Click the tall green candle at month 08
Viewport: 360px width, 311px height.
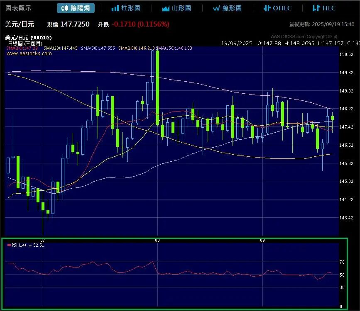coord(157,87)
